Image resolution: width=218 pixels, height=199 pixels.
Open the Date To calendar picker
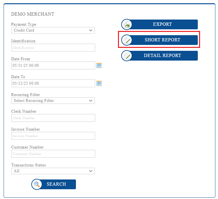point(99,83)
